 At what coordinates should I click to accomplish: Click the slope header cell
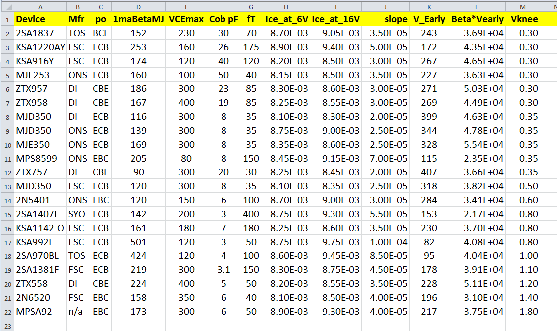[385, 19]
